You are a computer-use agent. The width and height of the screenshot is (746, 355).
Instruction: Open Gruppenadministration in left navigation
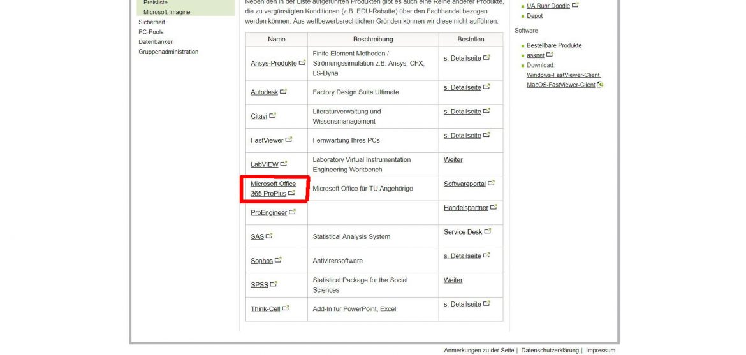click(x=168, y=52)
